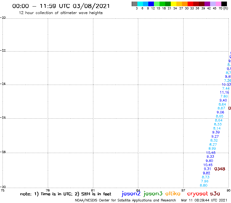Click the longitude axis label 78
Screen dimensions: 231x203
[x=48, y=190]
